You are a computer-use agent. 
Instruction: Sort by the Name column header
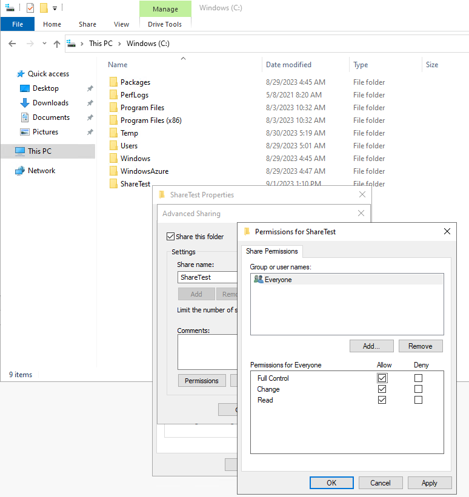point(118,65)
